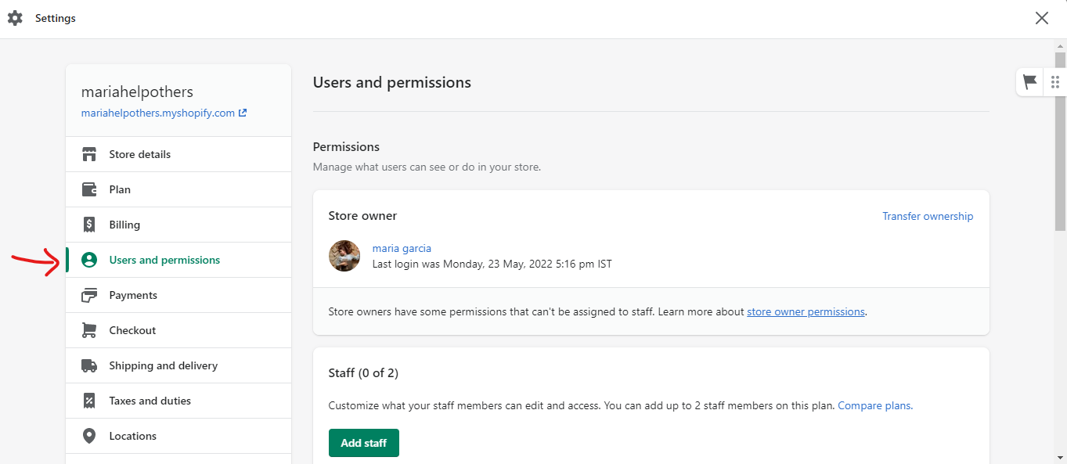The width and height of the screenshot is (1067, 464).
Task: Click the Compare plans link
Action: click(x=874, y=405)
